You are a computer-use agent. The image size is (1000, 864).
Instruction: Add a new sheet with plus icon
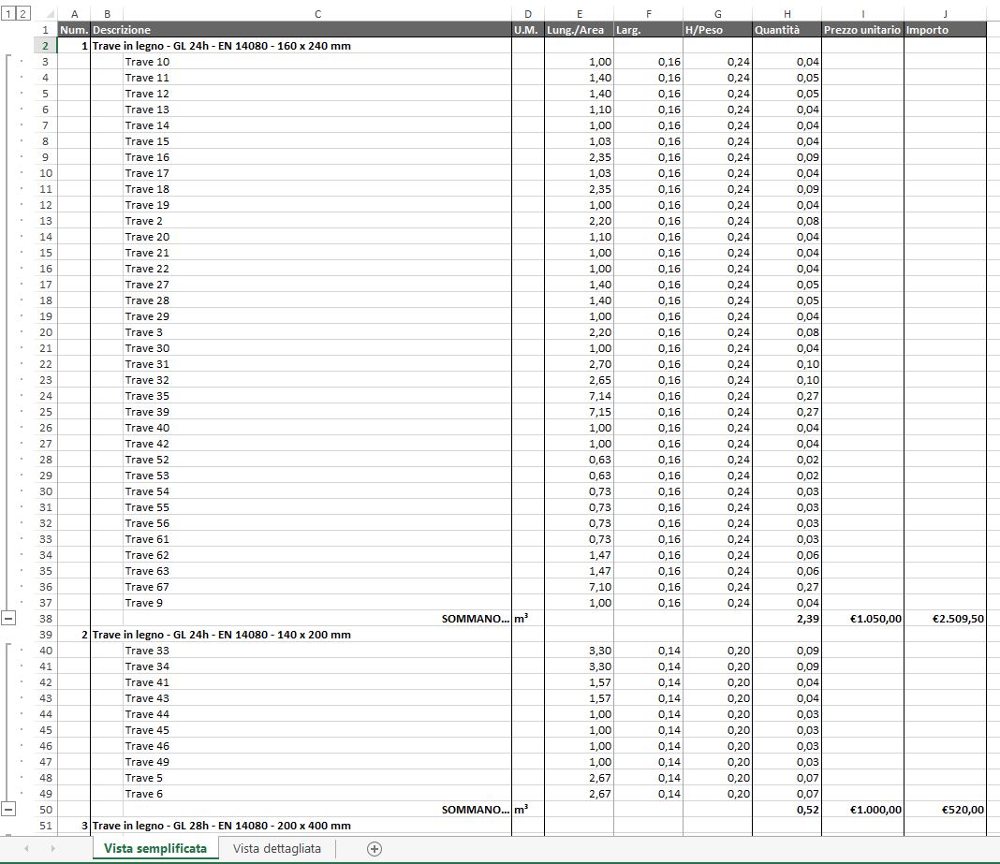tap(375, 849)
